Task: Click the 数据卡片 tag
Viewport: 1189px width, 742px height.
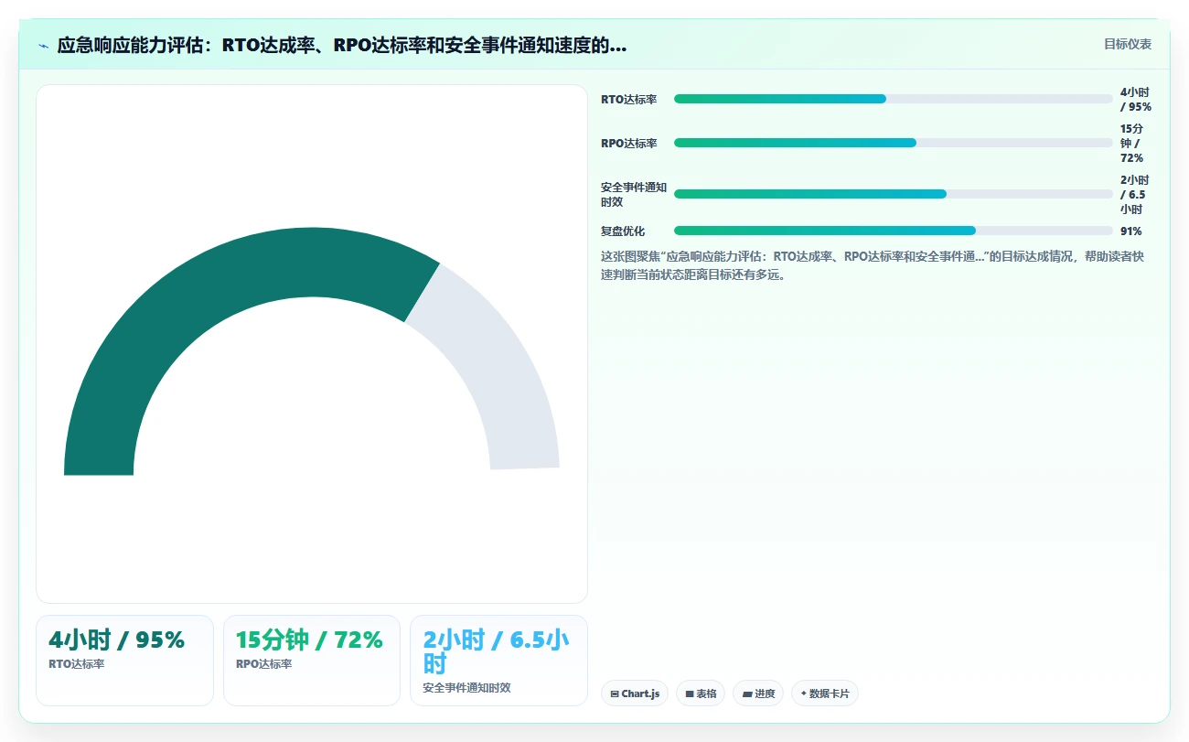Action: coord(825,694)
